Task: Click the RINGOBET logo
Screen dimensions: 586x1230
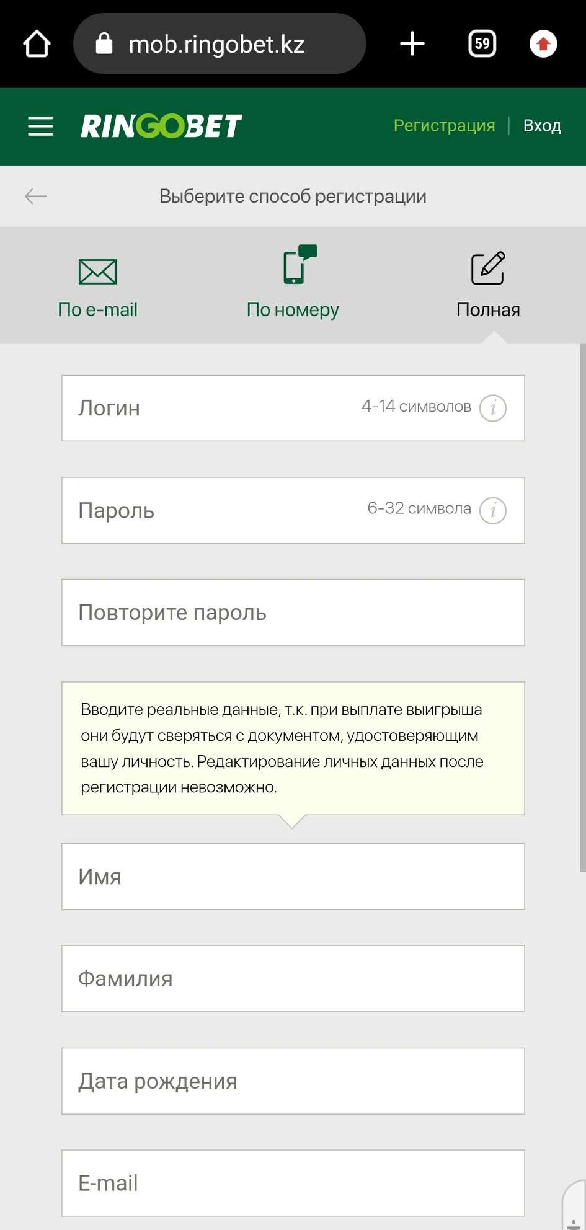Action: 161,126
